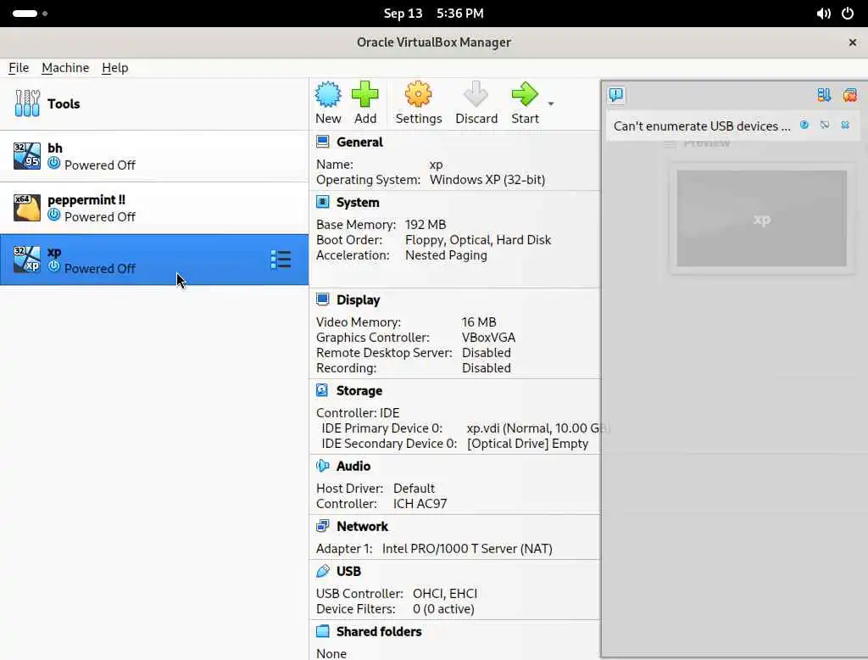Open the clock showing Sep 13 5:36 PM
Image resolution: width=868 pixels, height=660 pixels.
433,14
